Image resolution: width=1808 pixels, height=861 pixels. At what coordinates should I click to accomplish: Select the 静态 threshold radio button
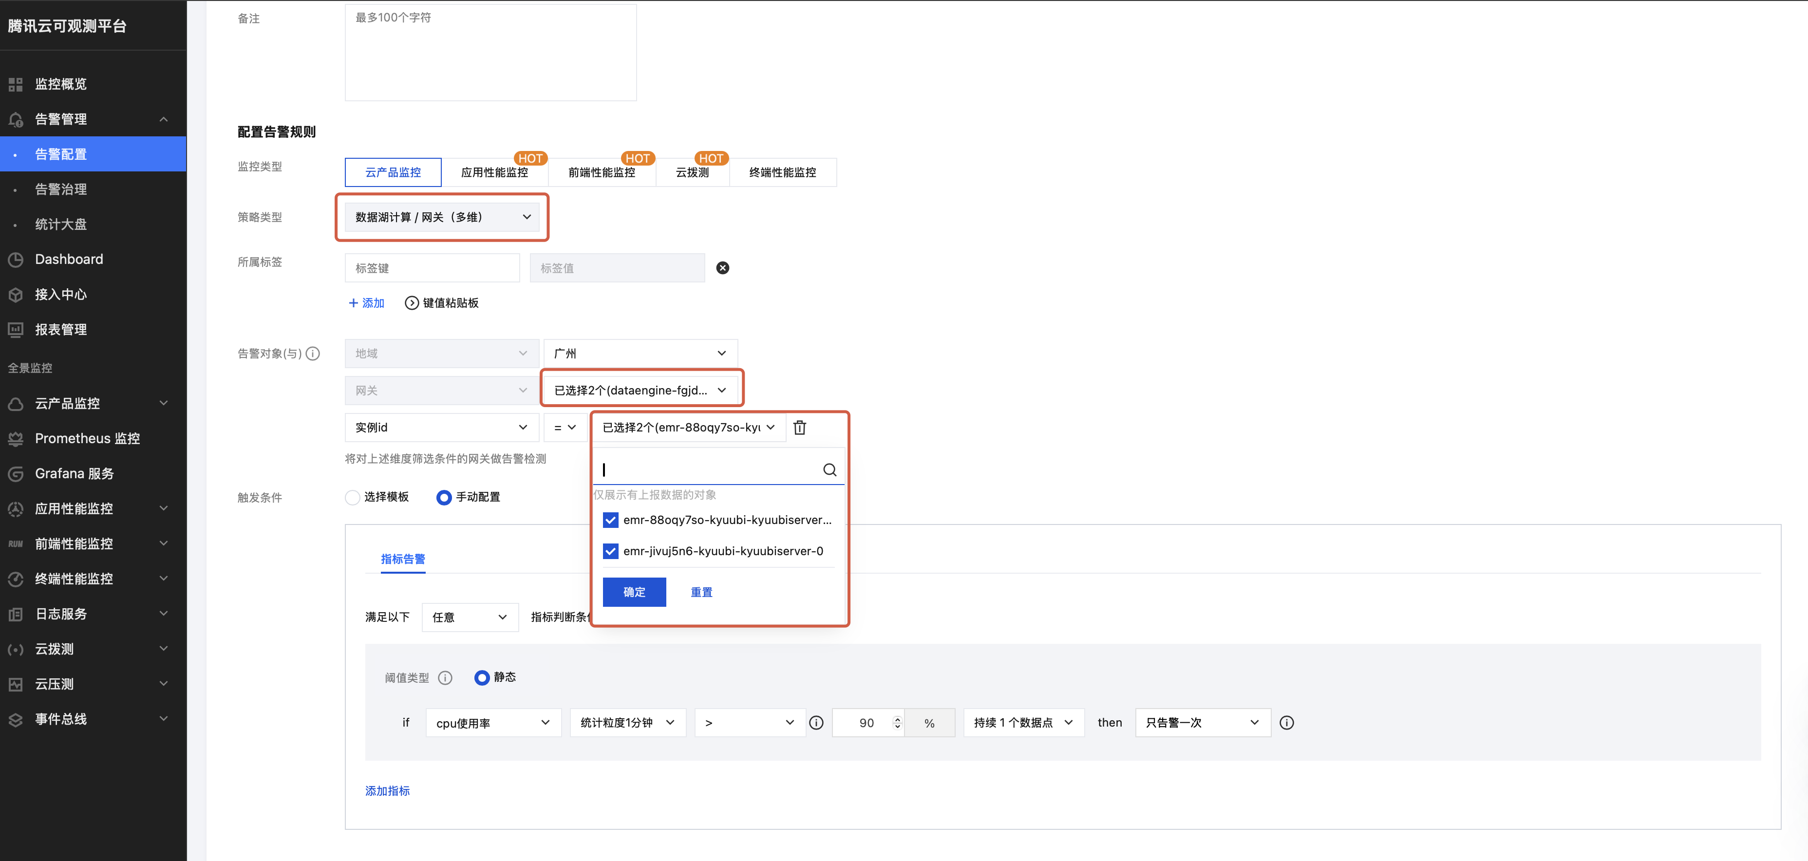point(482,678)
